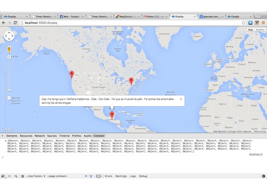Toggle the console filter funnel icon
The image size is (267, 190).
91,176
